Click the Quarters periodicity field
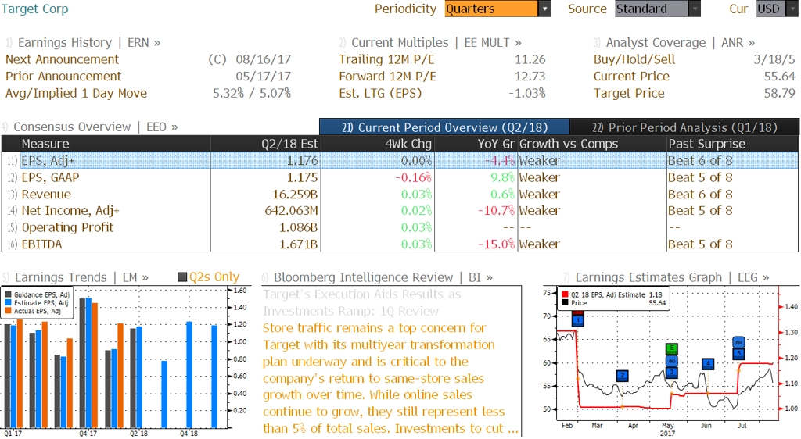This screenshot has height=439, width=801. tap(491, 9)
